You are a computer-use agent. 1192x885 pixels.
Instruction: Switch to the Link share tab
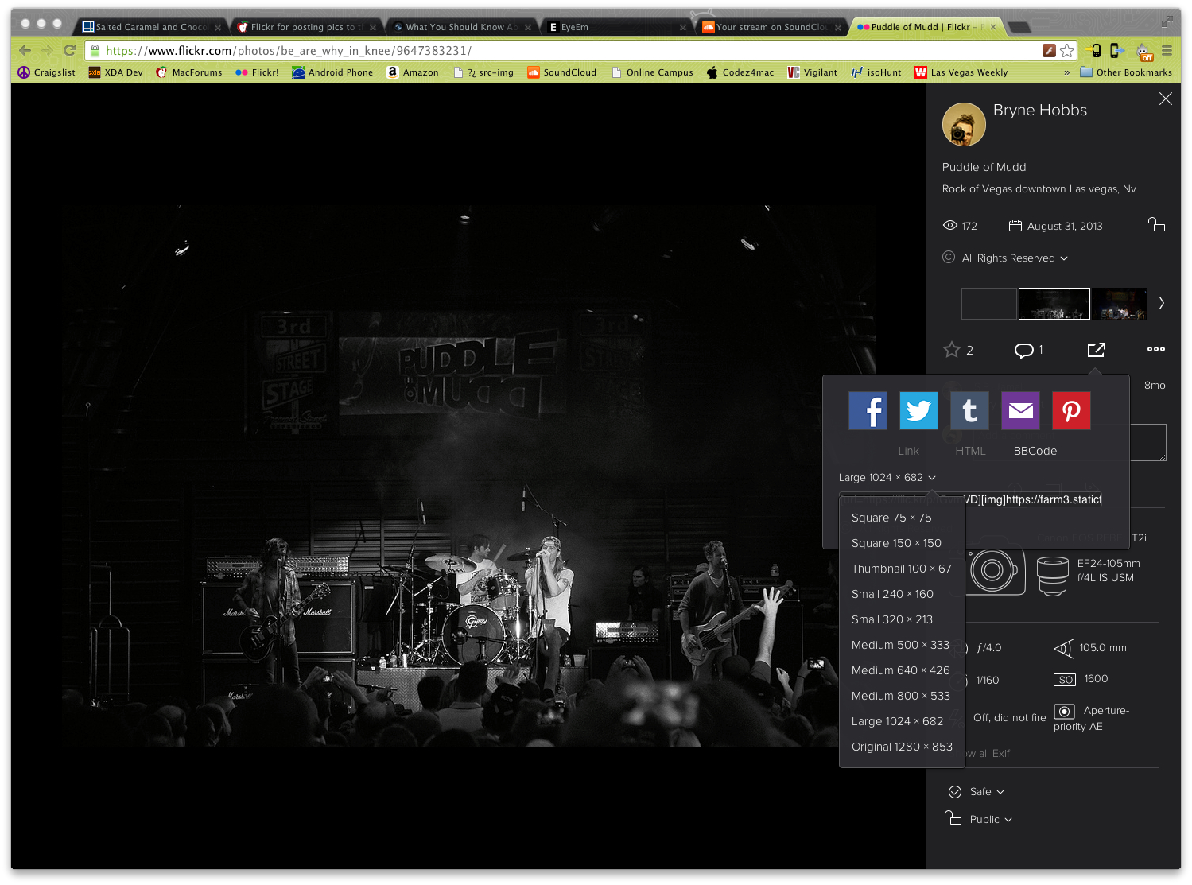coord(908,451)
